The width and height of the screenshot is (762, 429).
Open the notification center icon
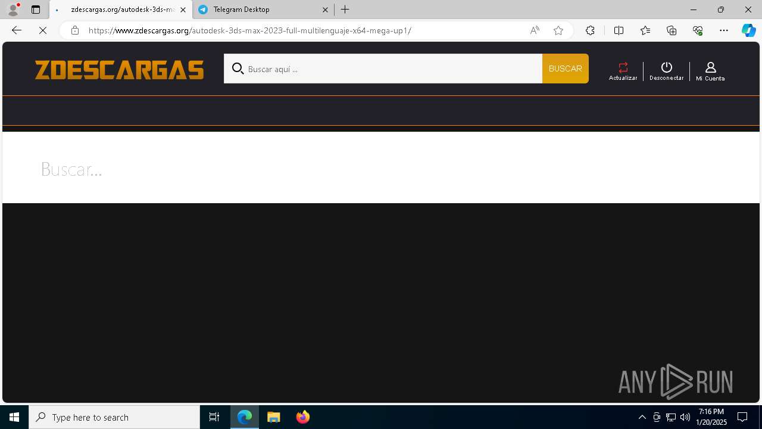click(x=742, y=417)
